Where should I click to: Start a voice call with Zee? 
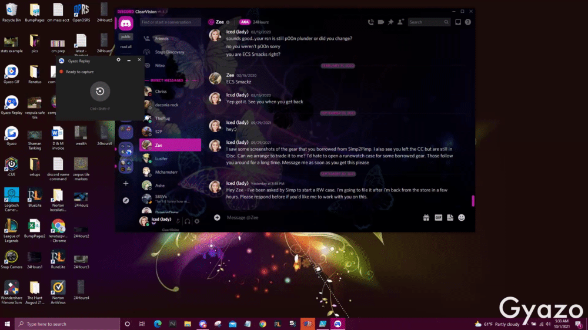tap(370, 22)
